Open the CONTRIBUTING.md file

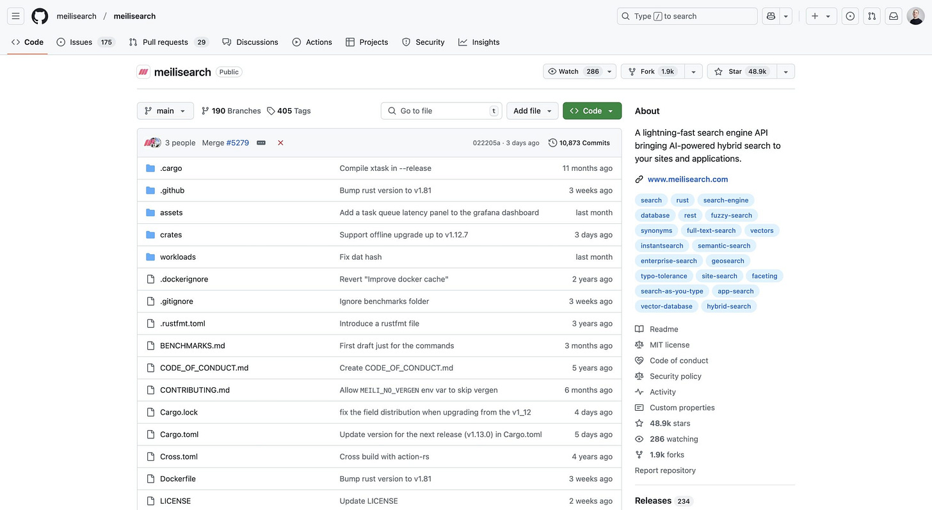tap(195, 390)
